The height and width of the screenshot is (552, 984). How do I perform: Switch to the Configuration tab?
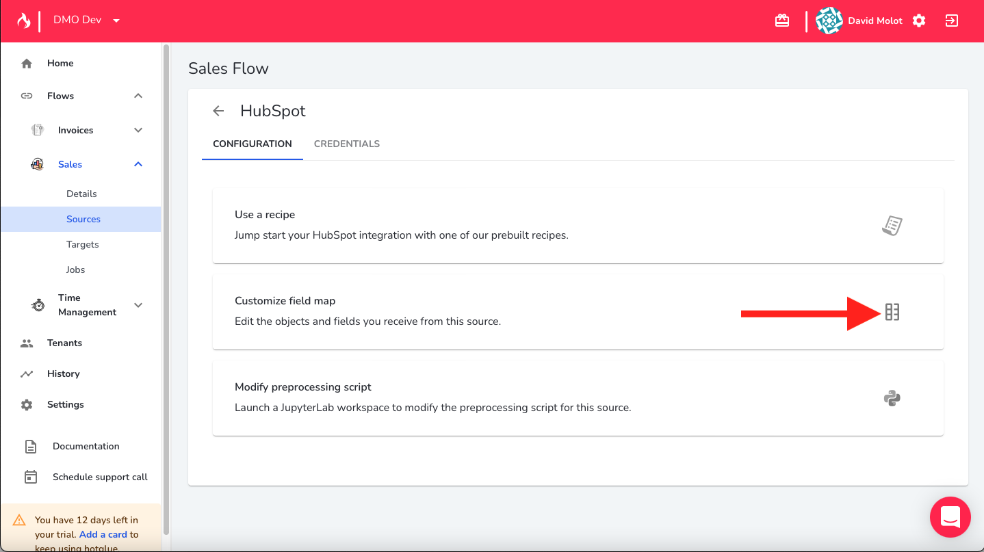click(x=253, y=144)
